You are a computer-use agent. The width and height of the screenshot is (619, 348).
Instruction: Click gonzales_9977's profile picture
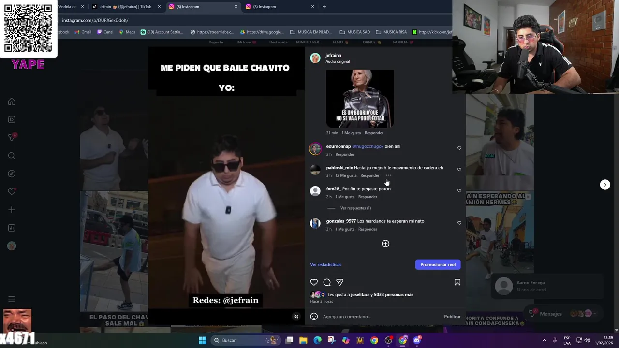click(x=315, y=223)
